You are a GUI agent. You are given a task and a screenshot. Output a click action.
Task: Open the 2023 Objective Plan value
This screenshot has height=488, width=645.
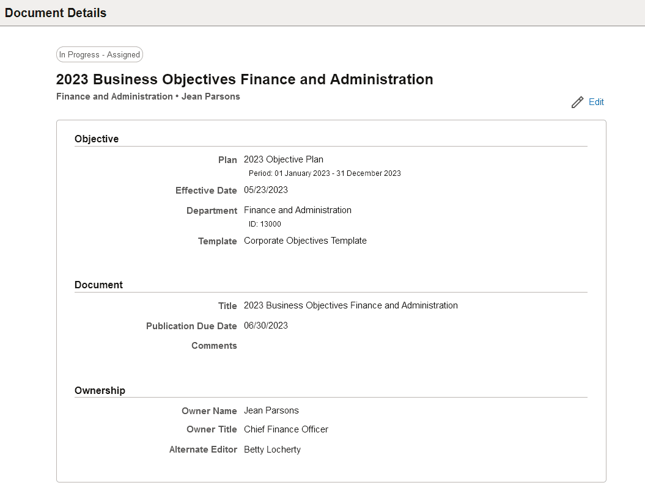pos(283,159)
